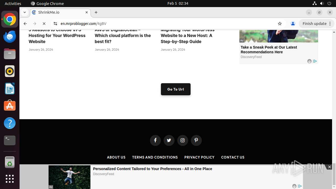This screenshot has height=189, width=336.
Task: Select the ShrinkMe.io tab
Action: [60, 12]
